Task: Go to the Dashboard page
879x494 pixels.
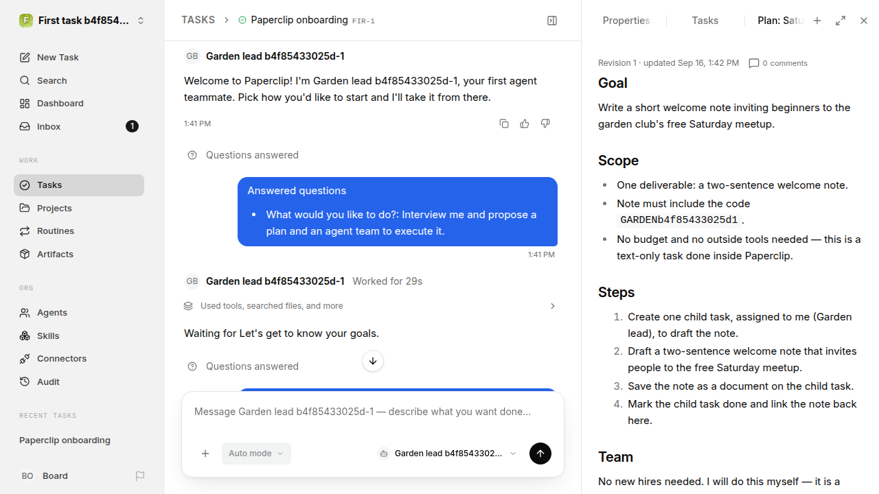Action: 79,103
